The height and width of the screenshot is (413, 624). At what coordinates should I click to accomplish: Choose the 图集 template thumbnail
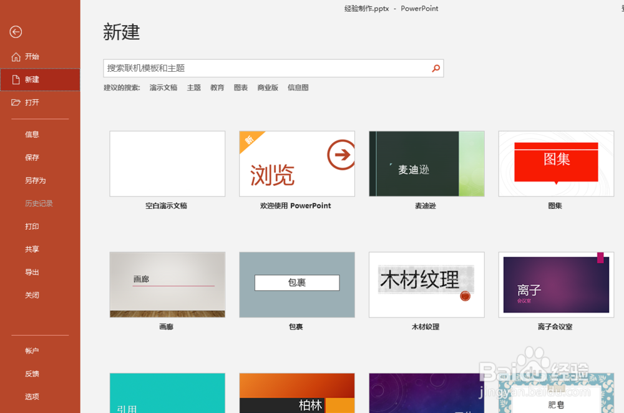tap(556, 163)
